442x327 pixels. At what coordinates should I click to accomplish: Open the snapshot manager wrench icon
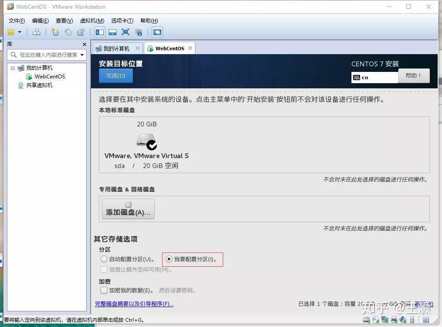(81, 32)
